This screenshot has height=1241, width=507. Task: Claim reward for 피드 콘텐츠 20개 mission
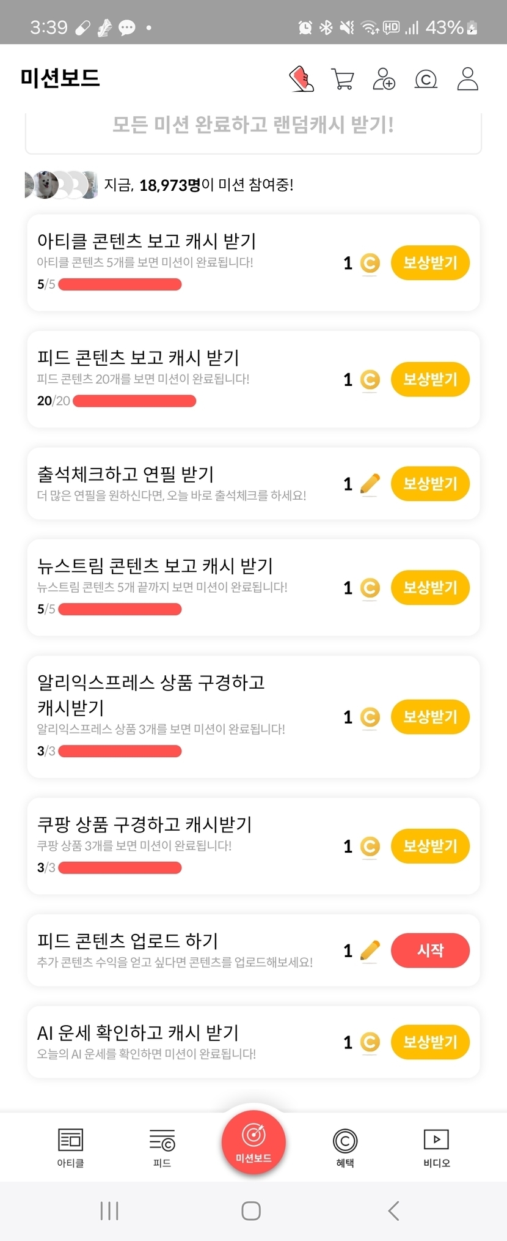pyautogui.click(x=430, y=379)
